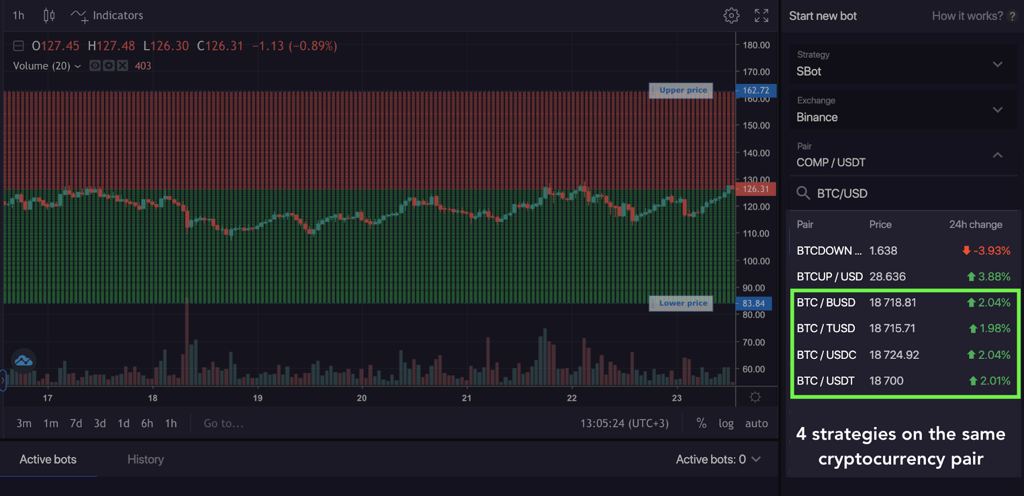1024x496 pixels.
Task: Expand the Exchange Binance dropdown
Action: pos(903,110)
